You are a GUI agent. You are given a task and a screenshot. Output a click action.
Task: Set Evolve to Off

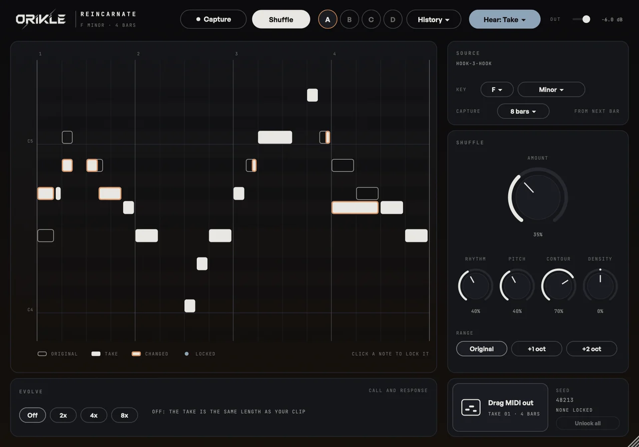pyautogui.click(x=32, y=415)
